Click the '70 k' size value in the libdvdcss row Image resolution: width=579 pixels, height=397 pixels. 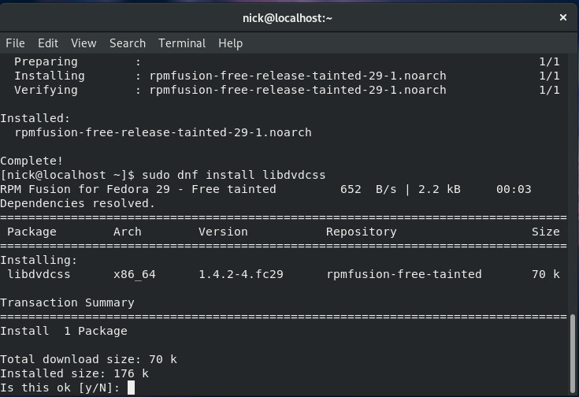545,274
